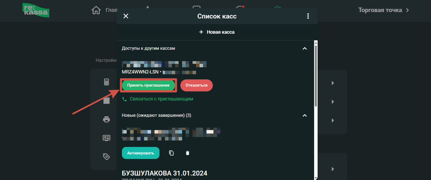The height and width of the screenshot is (180, 431).
Task: Collapse the Доступы к другим кассам section
Action: (x=304, y=48)
